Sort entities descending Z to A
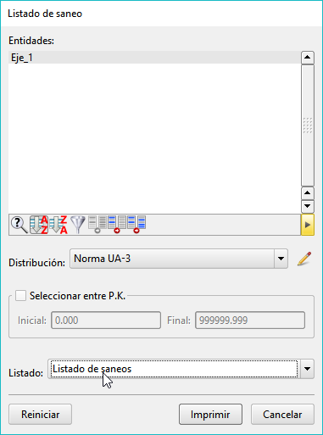 [x=58, y=225]
